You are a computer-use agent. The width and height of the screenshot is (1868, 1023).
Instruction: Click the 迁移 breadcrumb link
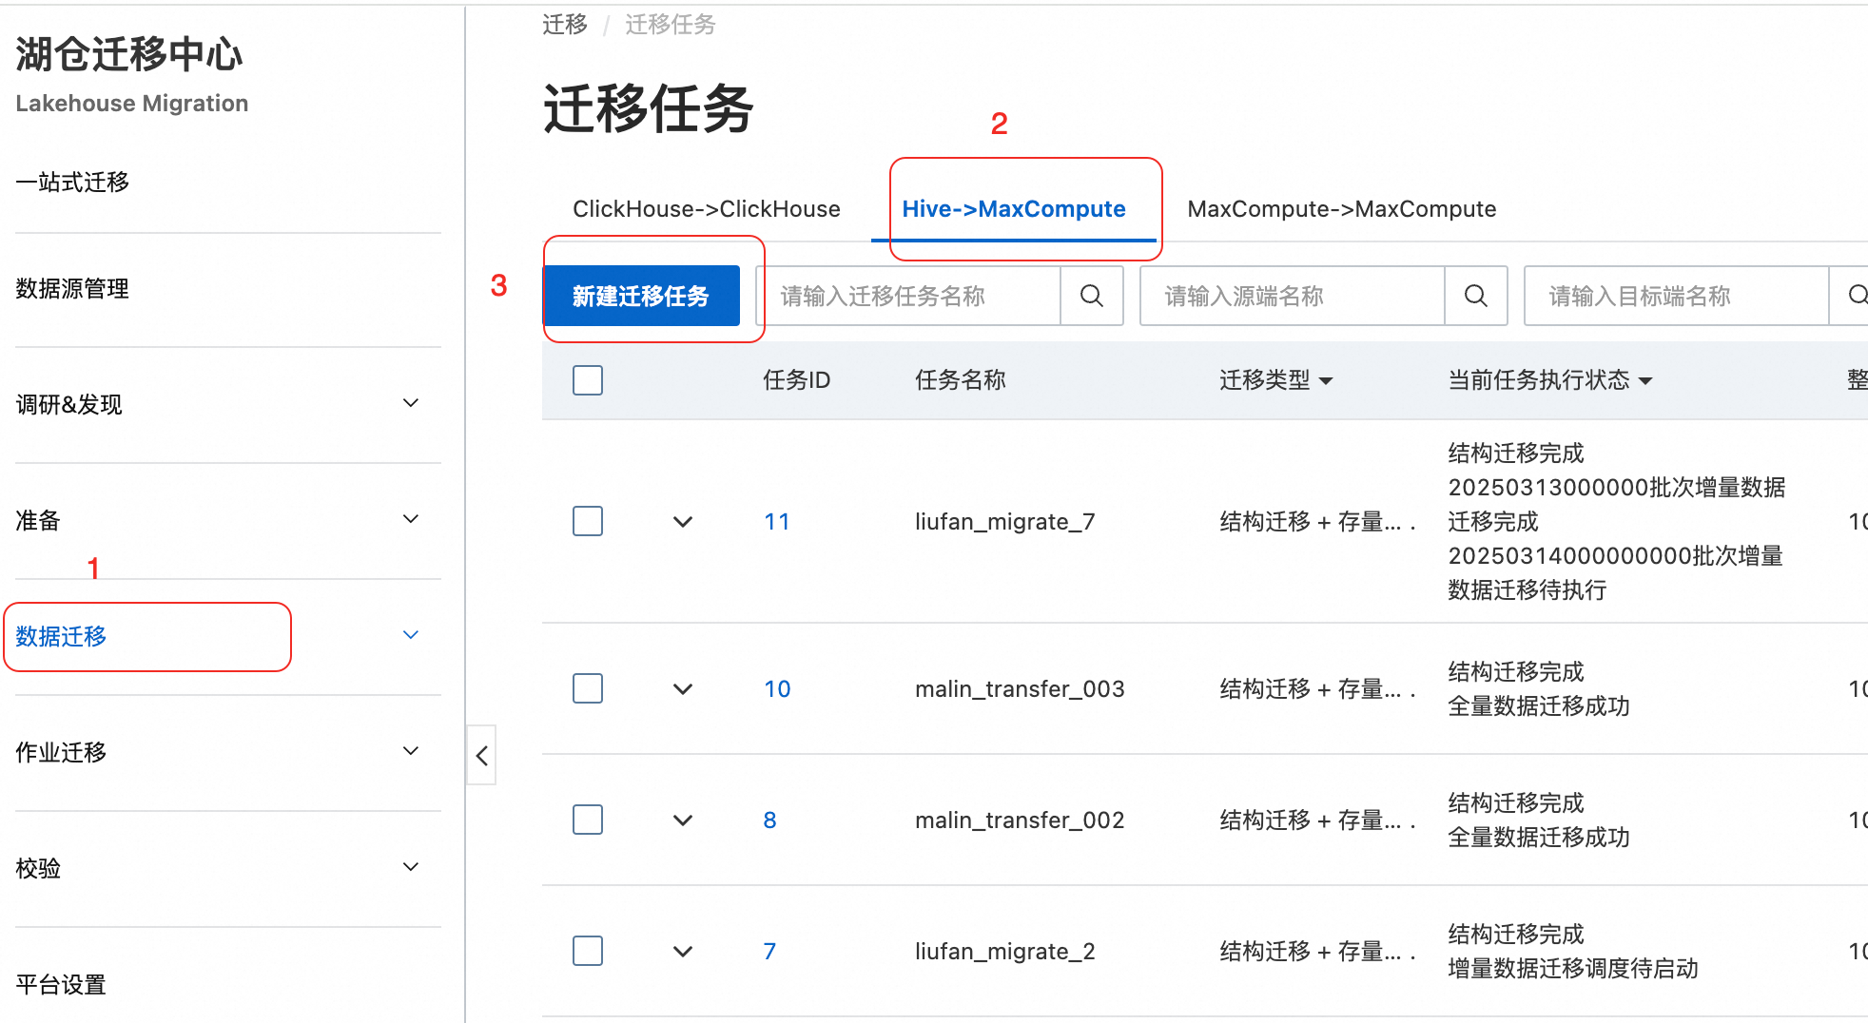(565, 24)
